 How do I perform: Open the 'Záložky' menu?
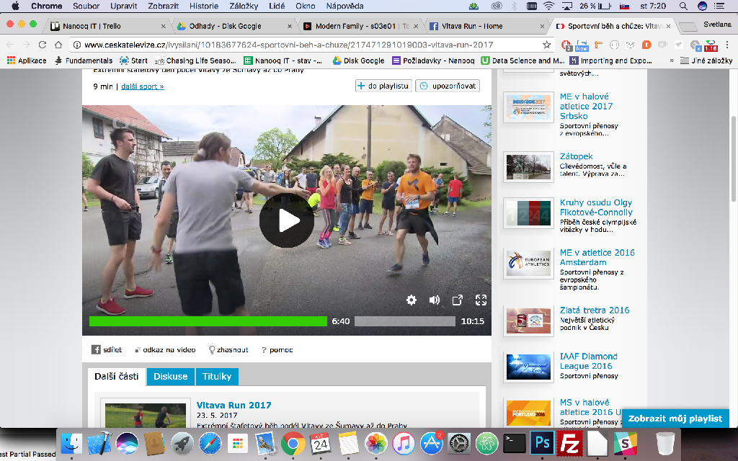(244, 6)
